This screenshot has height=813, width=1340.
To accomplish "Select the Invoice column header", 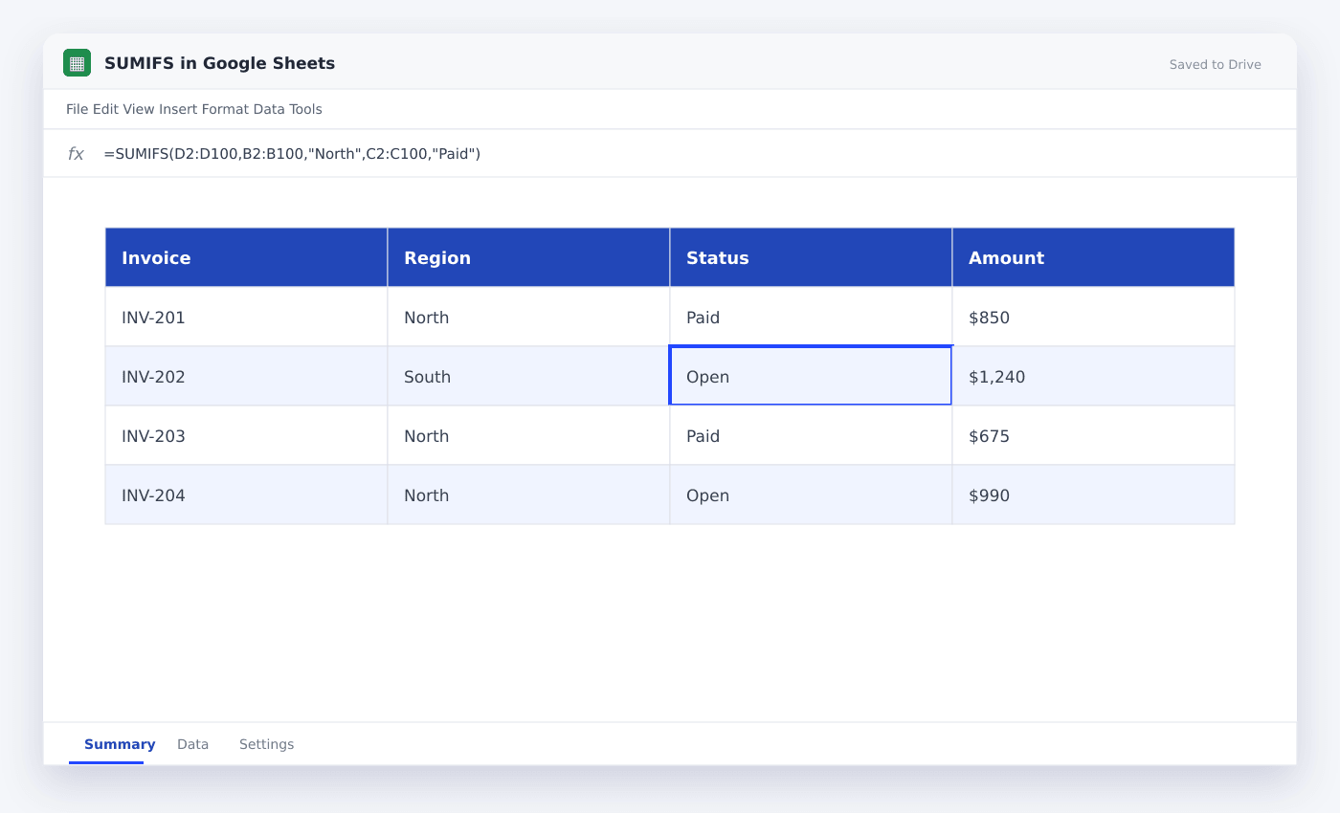I will [x=246, y=257].
